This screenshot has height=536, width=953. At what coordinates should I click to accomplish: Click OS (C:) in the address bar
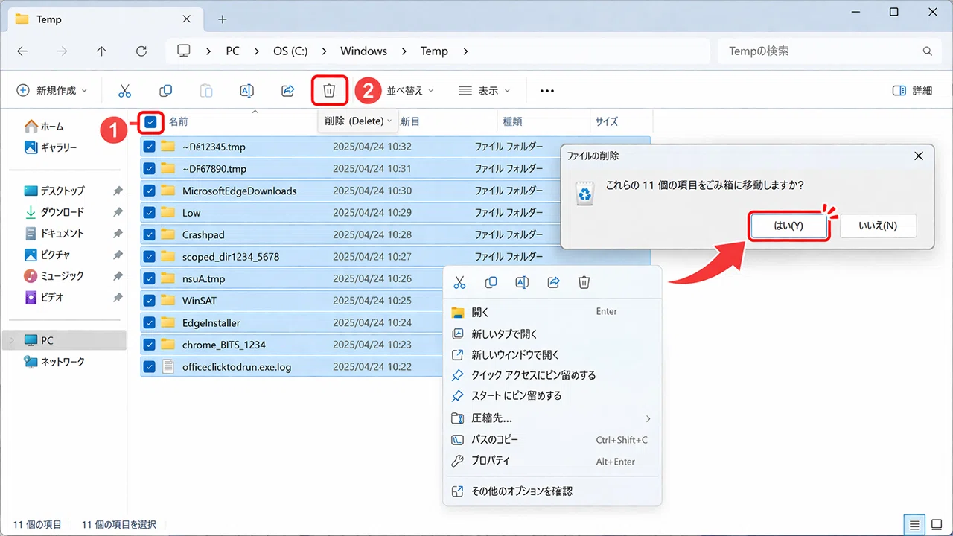[x=290, y=51]
